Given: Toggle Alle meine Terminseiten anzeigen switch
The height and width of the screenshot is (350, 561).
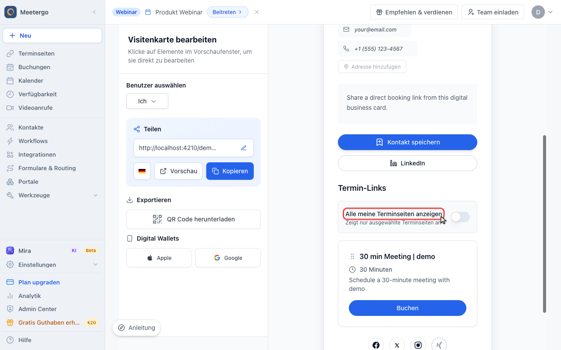Looking at the screenshot, I should click(460, 217).
